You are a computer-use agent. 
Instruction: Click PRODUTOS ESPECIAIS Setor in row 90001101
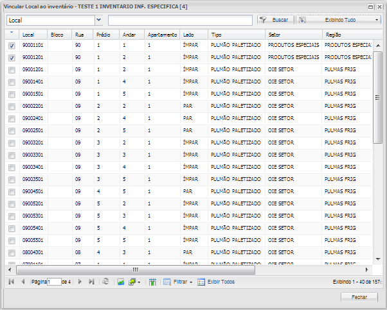293,45
